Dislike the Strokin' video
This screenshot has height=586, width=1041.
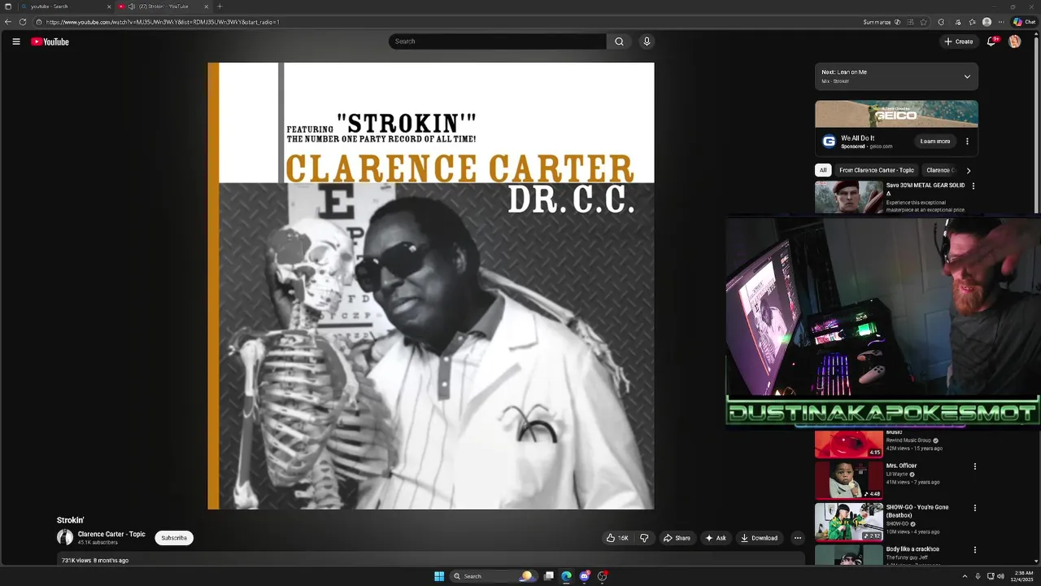coord(644,538)
